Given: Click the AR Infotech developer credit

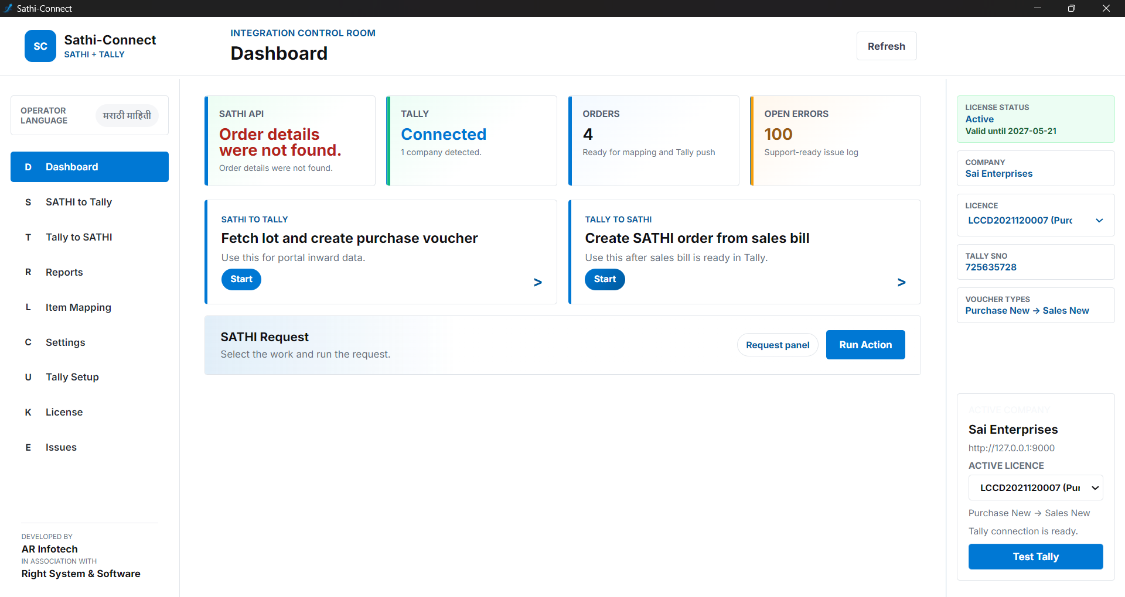Looking at the screenshot, I should click(50, 549).
